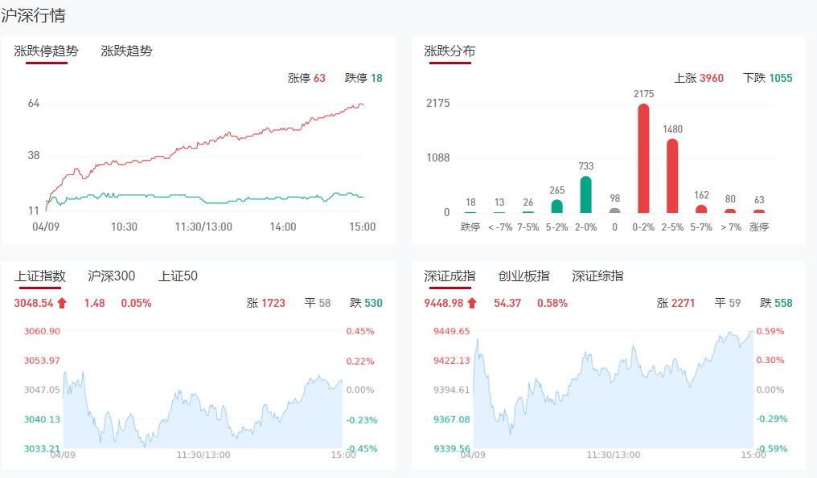Image resolution: width=817 pixels, height=478 pixels.
Task: Click the red up arrow beside 3048.54
Action: point(62,303)
